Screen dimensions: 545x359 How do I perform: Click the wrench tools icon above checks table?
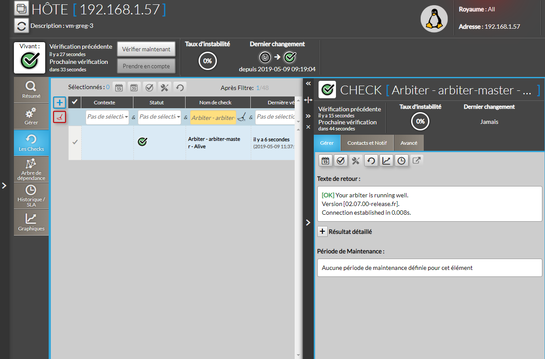pyautogui.click(x=164, y=87)
